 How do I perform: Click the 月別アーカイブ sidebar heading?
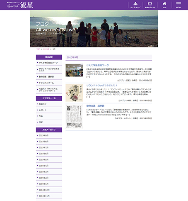[x=49, y=130]
